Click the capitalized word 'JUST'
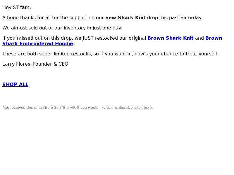This screenshot has width=234, height=175. pos(88,38)
